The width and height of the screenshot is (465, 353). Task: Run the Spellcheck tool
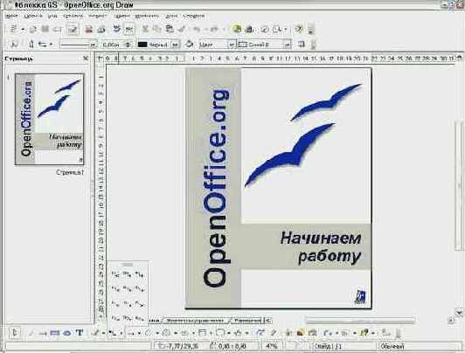coord(117,29)
